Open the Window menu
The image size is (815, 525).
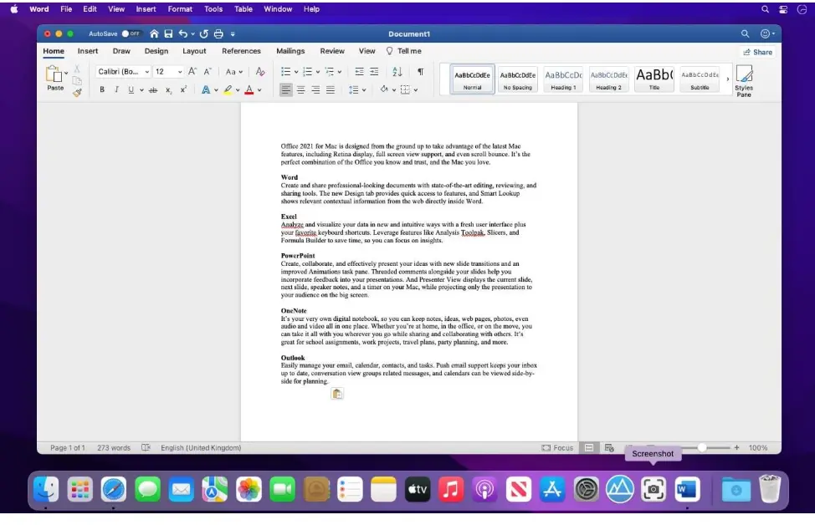click(277, 9)
